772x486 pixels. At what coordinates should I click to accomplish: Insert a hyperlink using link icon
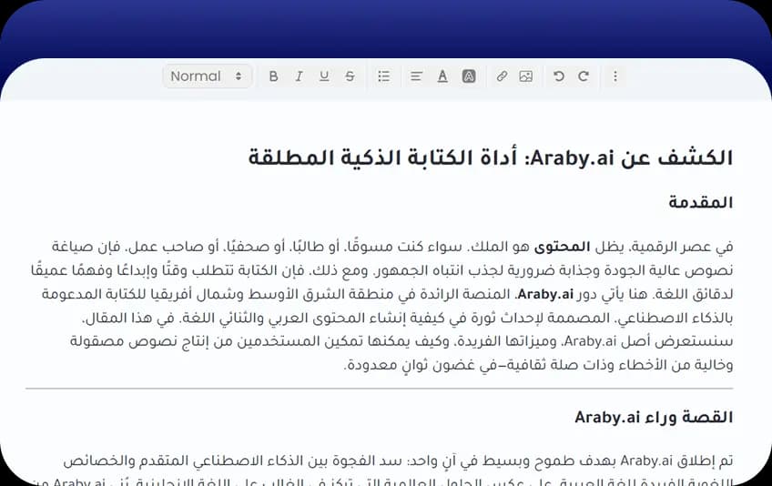(x=502, y=76)
